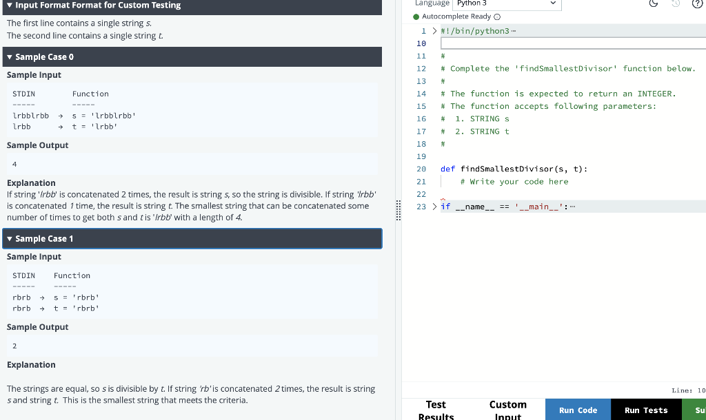This screenshot has width=706, height=420.
Task: Switch to the Test Results tab
Action: pos(435,409)
